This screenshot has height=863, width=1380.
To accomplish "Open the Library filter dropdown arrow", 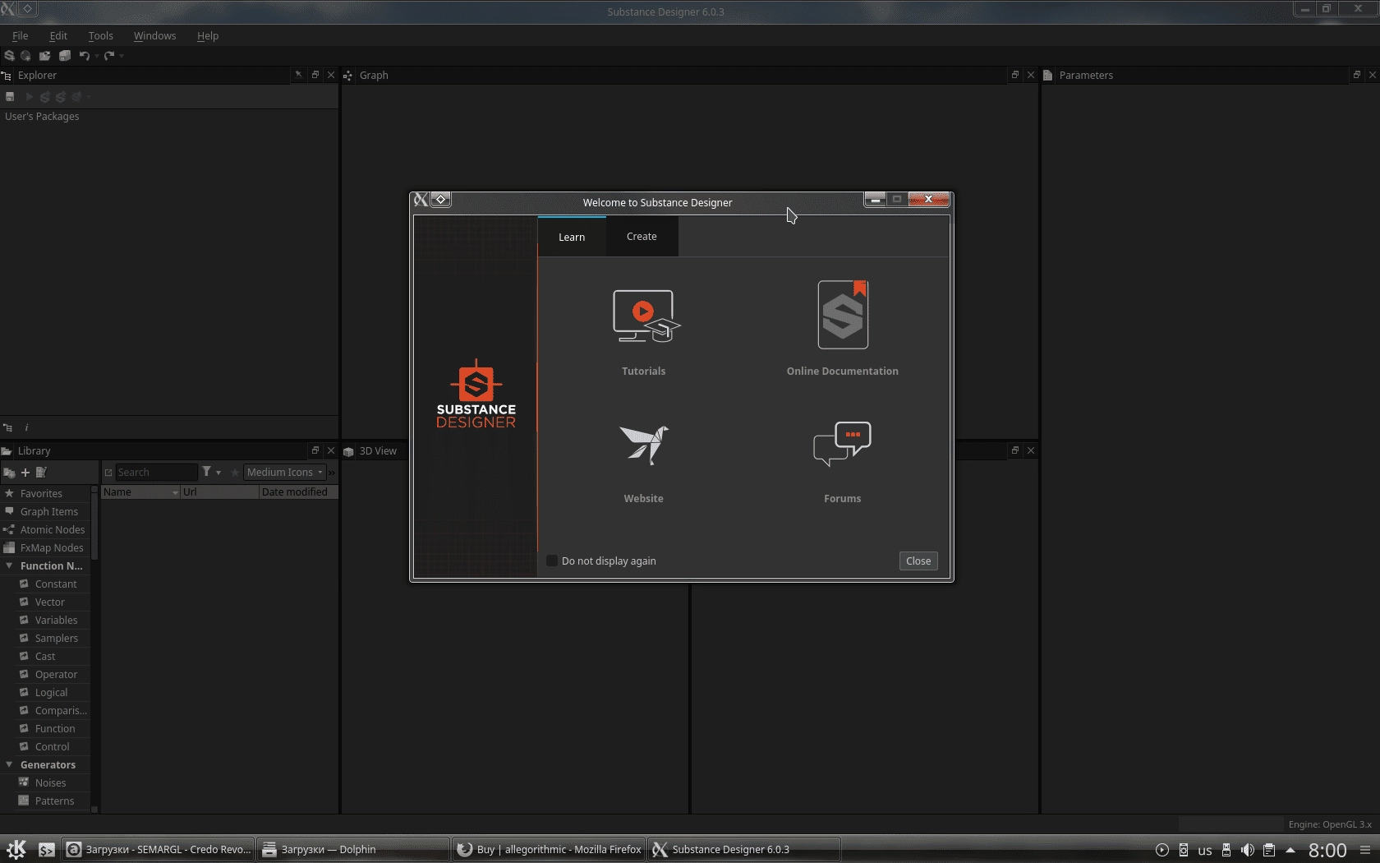I will tap(218, 473).
